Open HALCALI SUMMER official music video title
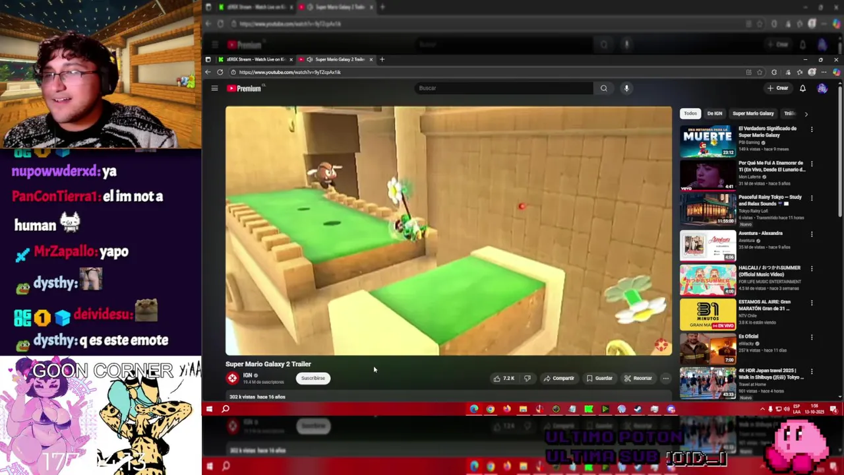Viewport: 844px width, 475px height. tap(770, 270)
